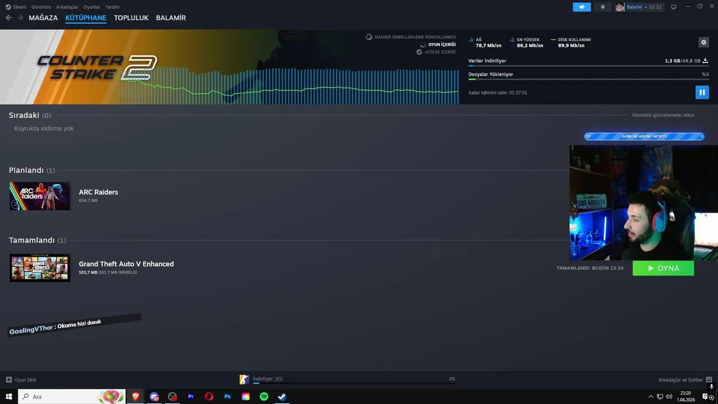The image size is (718, 404).
Task: Switch to Big Picture mode monitor icon
Action: (x=674, y=7)
